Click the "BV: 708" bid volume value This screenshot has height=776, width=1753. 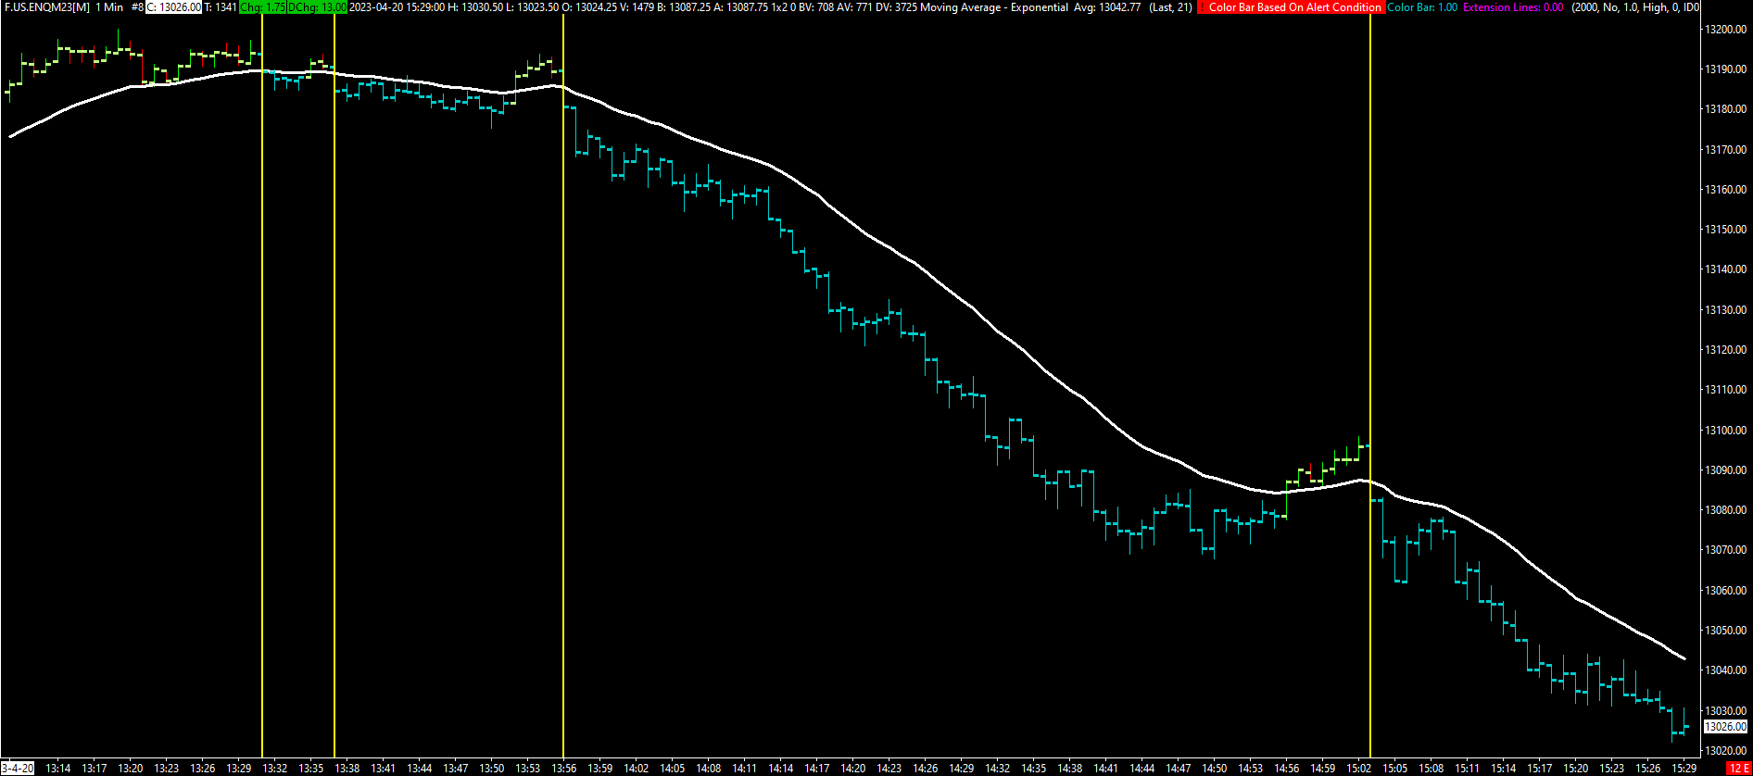[815, 7]
